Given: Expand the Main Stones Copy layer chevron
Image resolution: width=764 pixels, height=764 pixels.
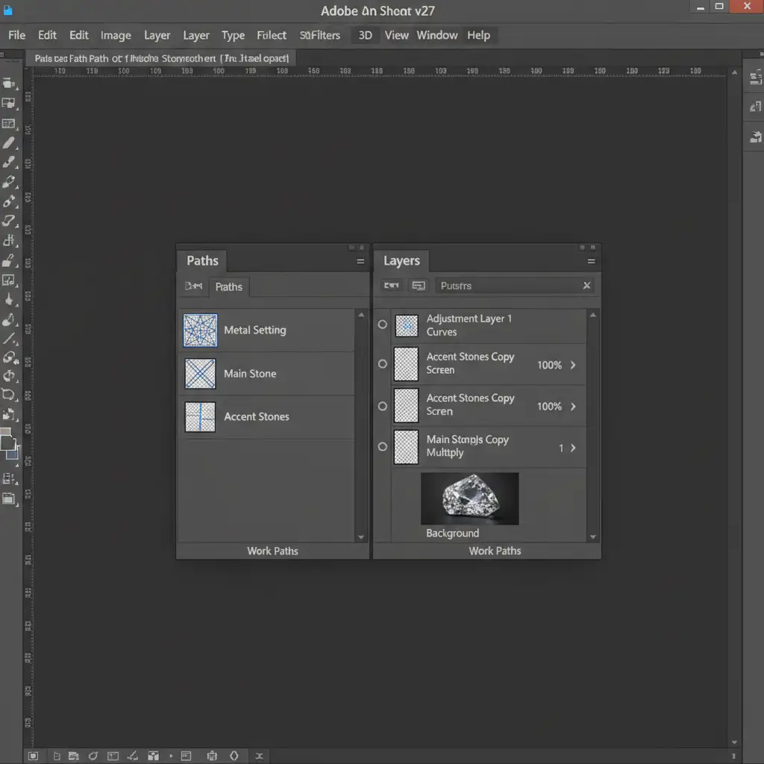Looking at the screenshot, I should pyautogui.click(x=573, y=448).
